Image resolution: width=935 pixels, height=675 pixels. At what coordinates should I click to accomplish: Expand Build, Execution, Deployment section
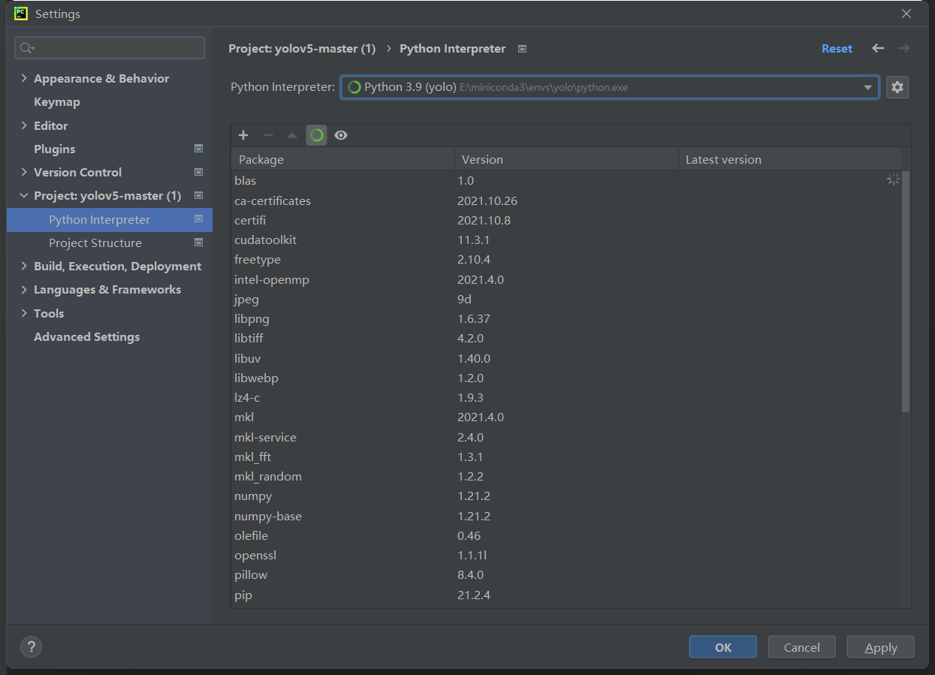(x=24, y=266)
